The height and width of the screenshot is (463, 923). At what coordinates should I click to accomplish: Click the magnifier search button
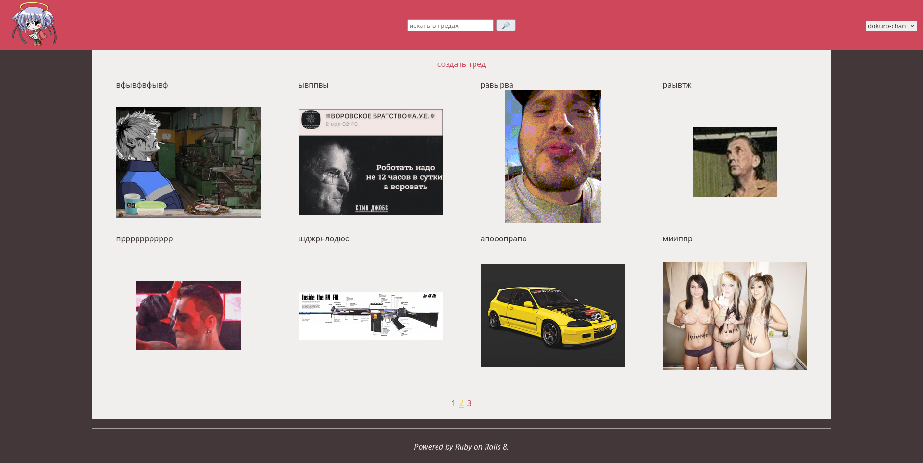click(x=506, y=25)
